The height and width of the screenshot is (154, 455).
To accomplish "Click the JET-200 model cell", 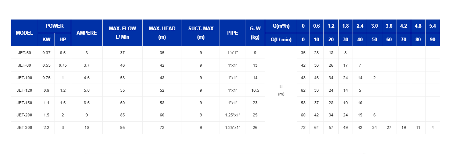I will coord(24,115).
